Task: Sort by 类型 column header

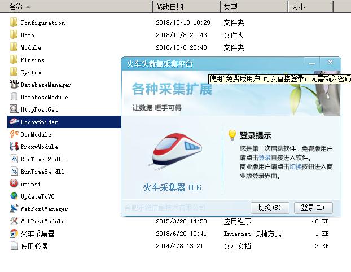Action: 253,7
